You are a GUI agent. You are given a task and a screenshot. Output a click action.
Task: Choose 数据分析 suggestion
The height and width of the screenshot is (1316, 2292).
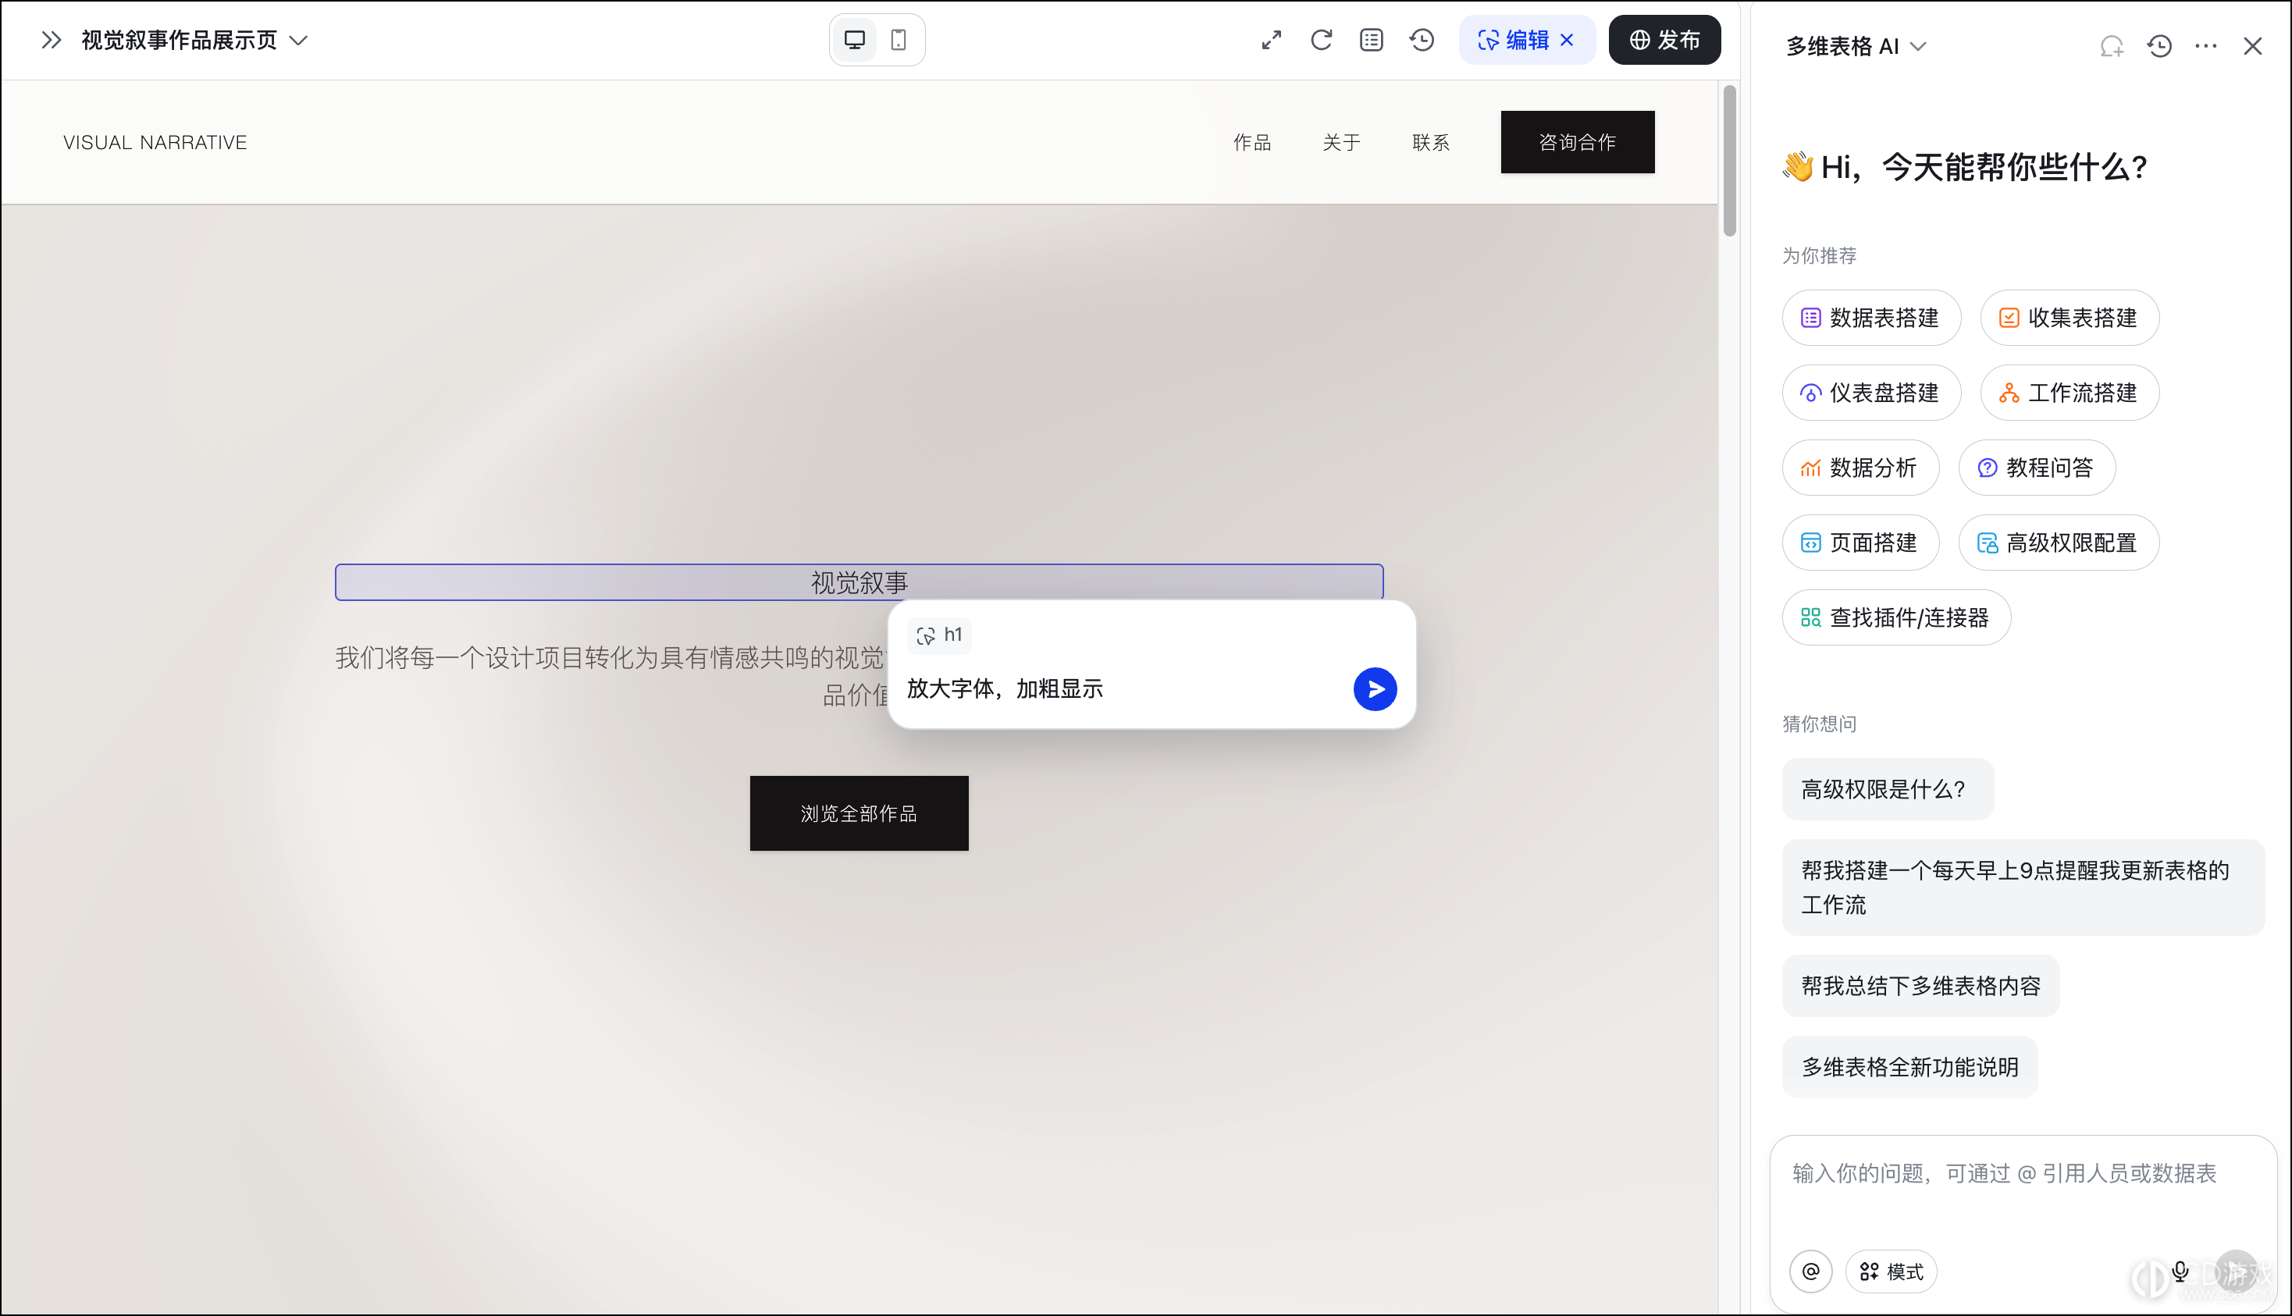pyautogui.click(x=1860, y=468)
